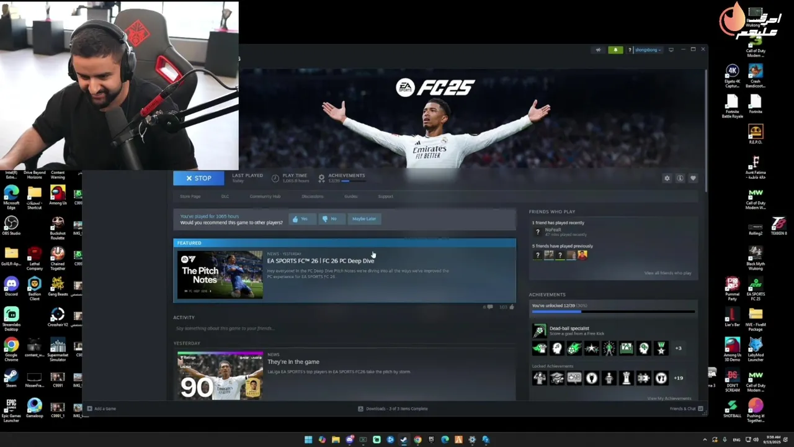Click the +3 unlocked achievements counter
Viewport: 794px width, 447px height.
(x=678, y=348)
